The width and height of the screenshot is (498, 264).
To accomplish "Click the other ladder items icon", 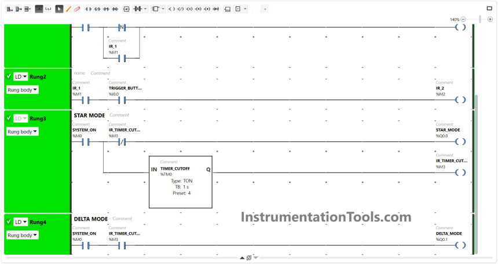I will click(238, 9).
